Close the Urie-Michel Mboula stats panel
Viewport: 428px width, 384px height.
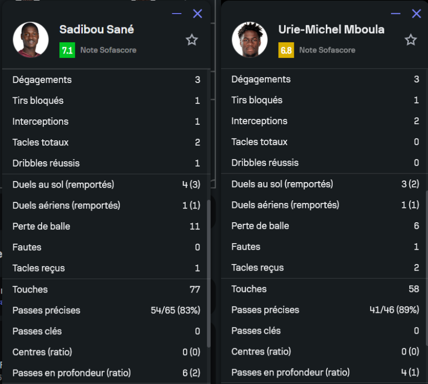(x=416, y=13)
